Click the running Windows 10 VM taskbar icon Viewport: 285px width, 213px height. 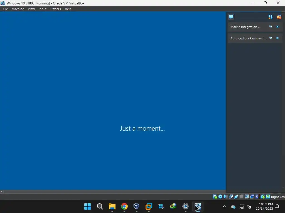click(x=198, y=206)
